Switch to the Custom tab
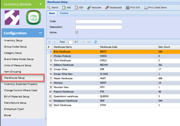The image size is (180, 126). [x=64, y=13]
